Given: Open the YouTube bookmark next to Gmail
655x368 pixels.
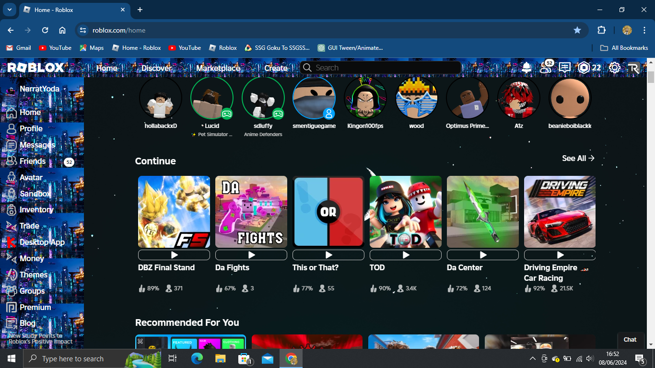Looking at the screenshot, I should click(x=55, y=48).
